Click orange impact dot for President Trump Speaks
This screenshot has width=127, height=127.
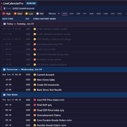pos(35,60)
